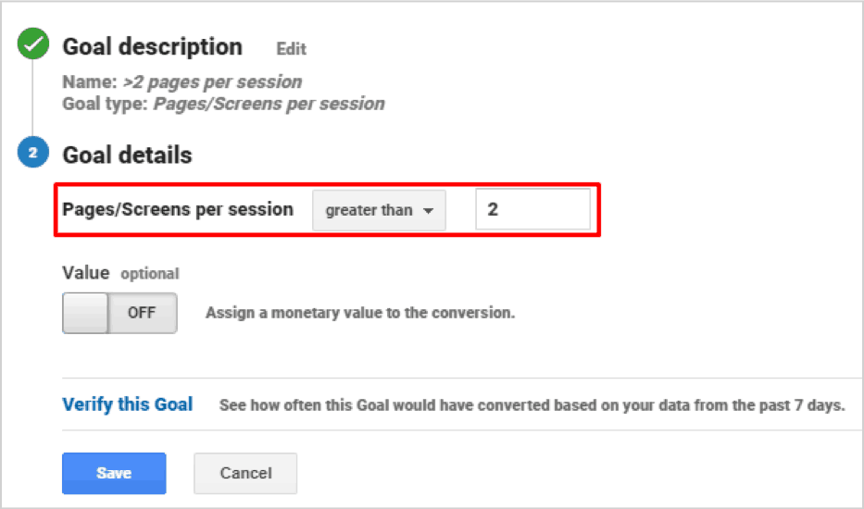The image size is (864, 509).
Task: Click the 'Goal description' heading
Action: pyautogui.click(x=152, y=47)
